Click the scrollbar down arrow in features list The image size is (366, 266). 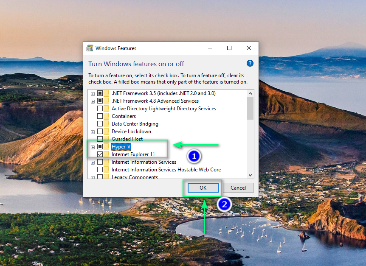pos(250,175)
